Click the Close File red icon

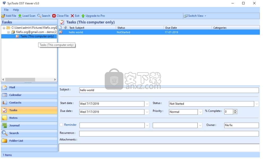pyautogui.click(x=54, y=16)
